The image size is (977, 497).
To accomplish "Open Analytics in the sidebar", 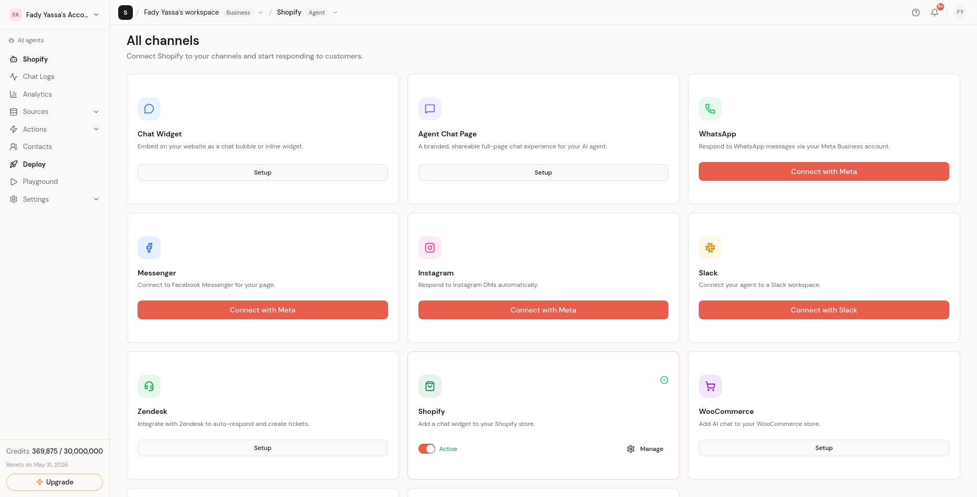I will pyautogui.click(x=54, y=94).
